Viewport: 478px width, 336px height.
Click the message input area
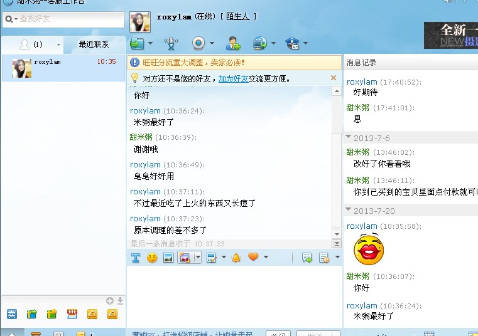coord(234,297)
